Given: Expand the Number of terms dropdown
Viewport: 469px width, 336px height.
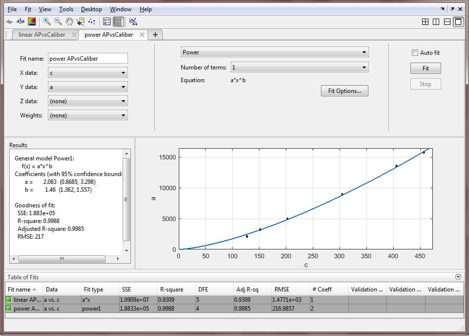Looking at the screenshot, I should coord(299,67).
